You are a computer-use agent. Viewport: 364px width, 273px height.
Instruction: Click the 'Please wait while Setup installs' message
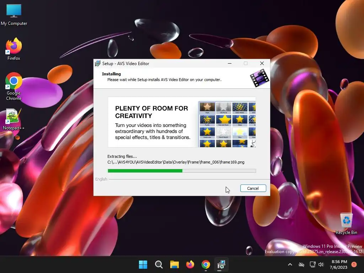click(164, 80)
